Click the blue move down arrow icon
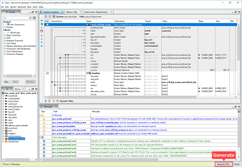Viewport: 242px width, 167px height. pyautogui.click(x=42, y=42)
